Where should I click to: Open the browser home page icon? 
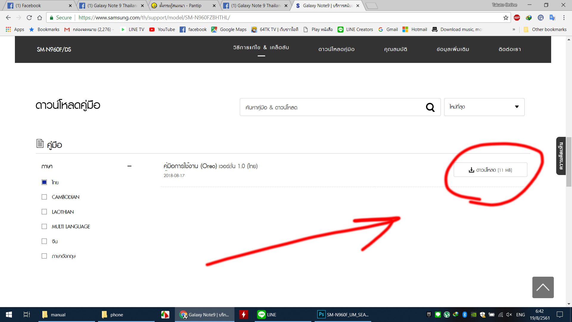click(40, 18)
